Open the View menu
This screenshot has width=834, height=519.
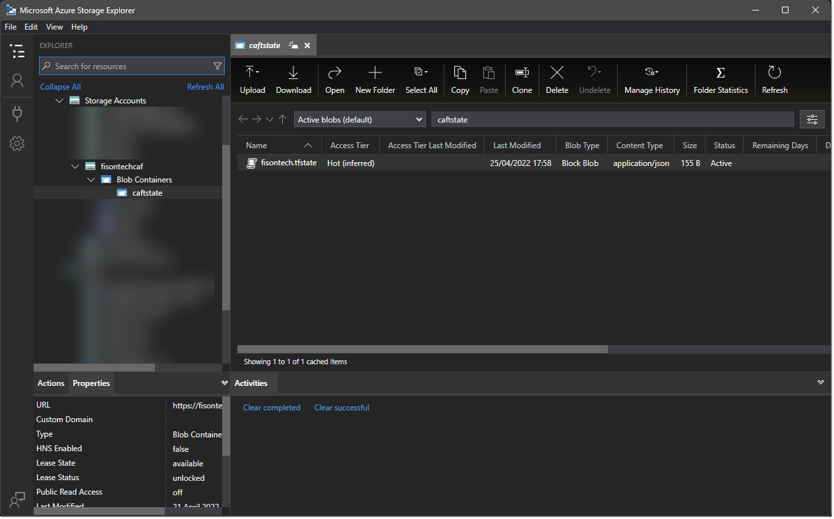click(x=55, y=27)
